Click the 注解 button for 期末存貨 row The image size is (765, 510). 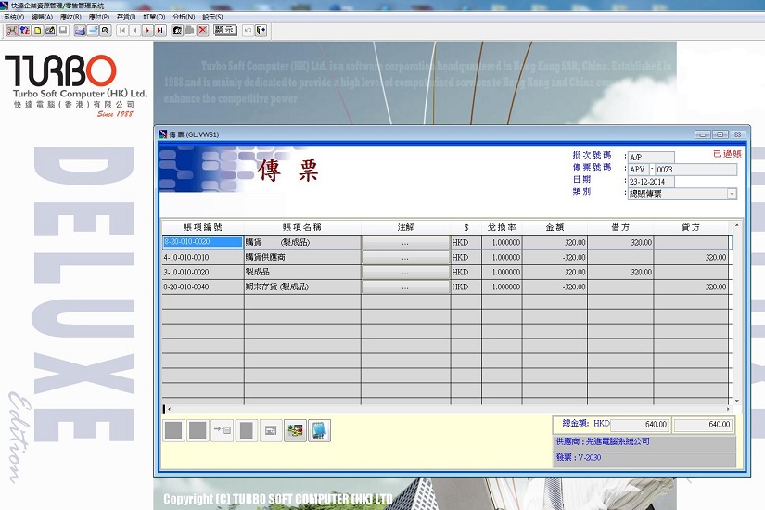click(404, 287)
